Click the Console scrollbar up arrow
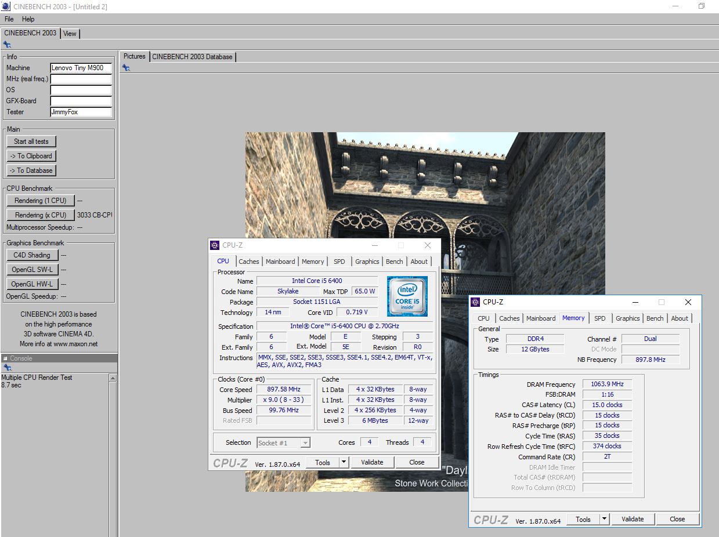 click(x=113, y=378)
